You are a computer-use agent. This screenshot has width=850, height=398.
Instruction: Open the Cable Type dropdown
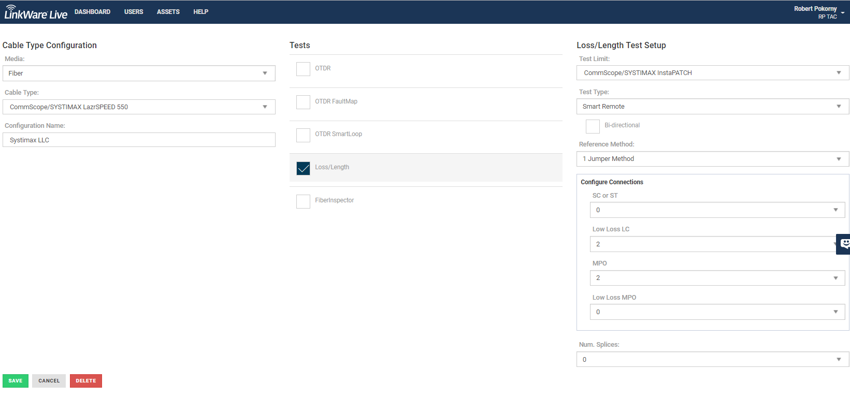139,107
